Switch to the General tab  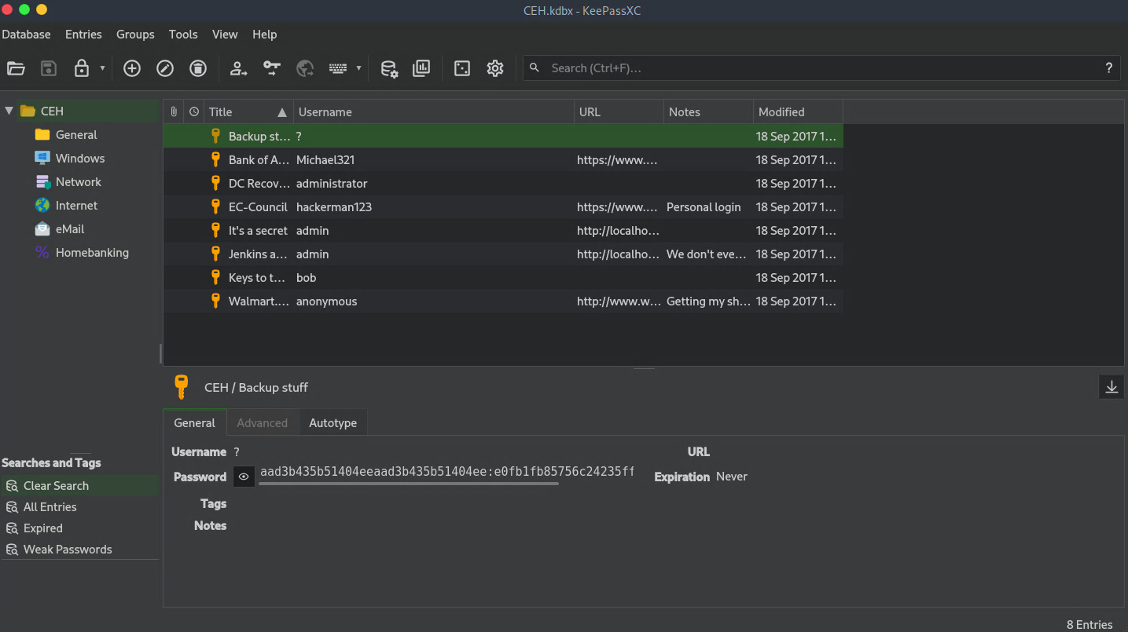pos(194,422)
